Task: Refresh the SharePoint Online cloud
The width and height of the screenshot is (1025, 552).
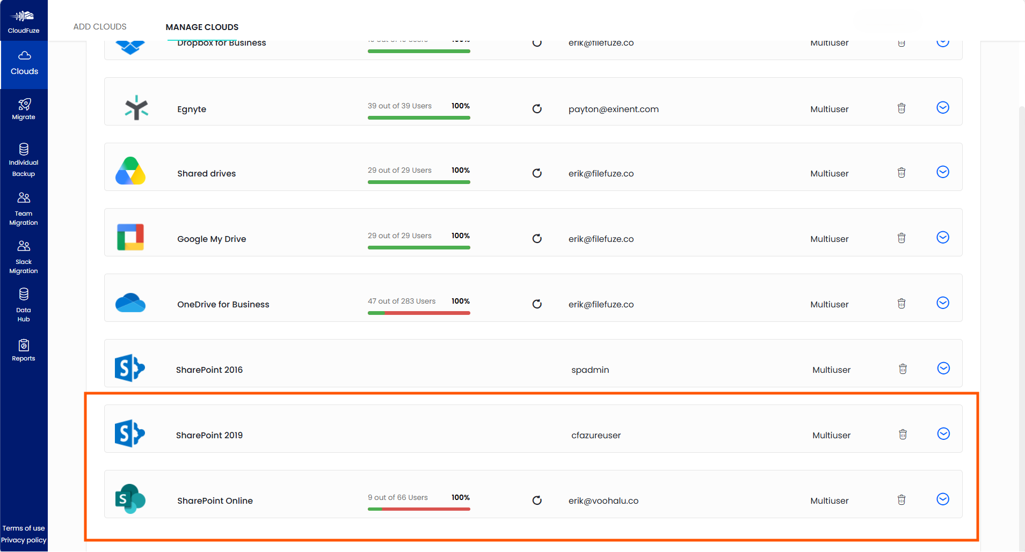Action: click(537, 501)
